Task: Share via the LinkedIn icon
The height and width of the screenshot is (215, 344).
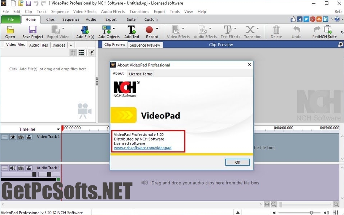Action: click(x=325, y=19)
